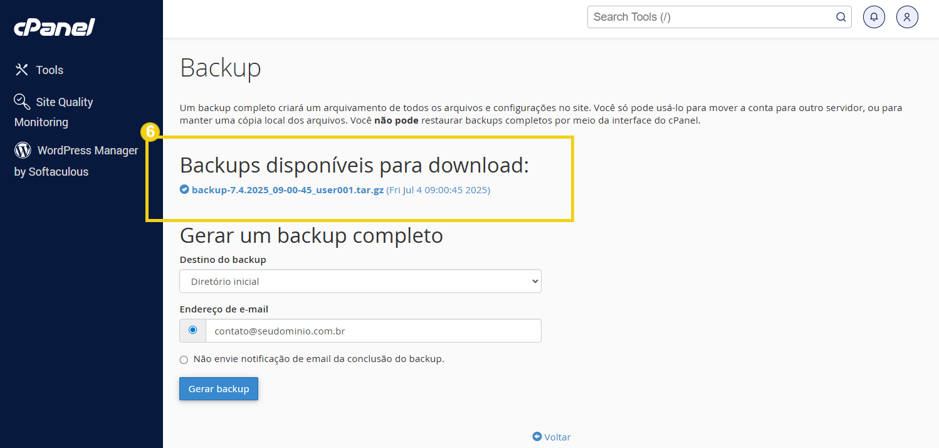Expand the Destino do backup dropdown
This screenshot has height=448, width=939.
tap(360, 281)
